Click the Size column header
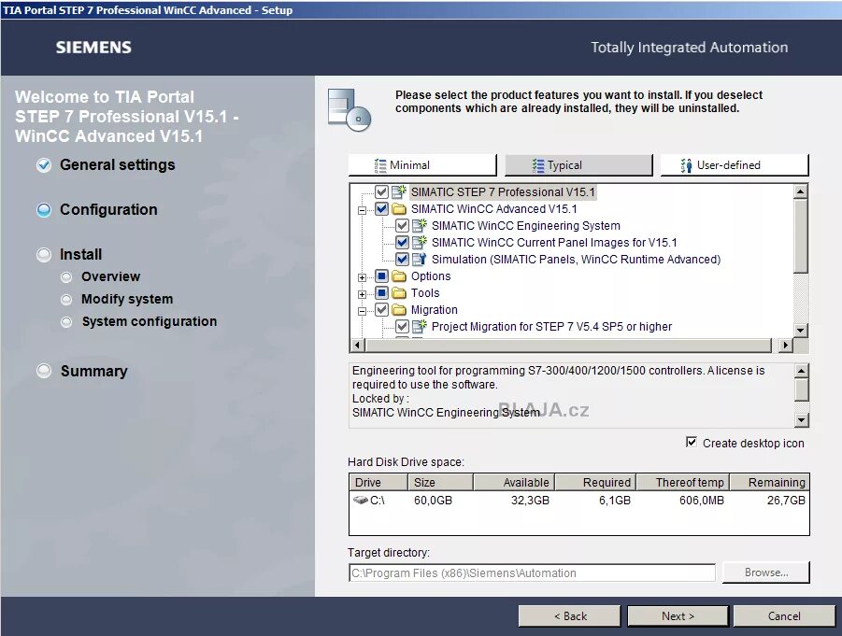 point(440,482)
